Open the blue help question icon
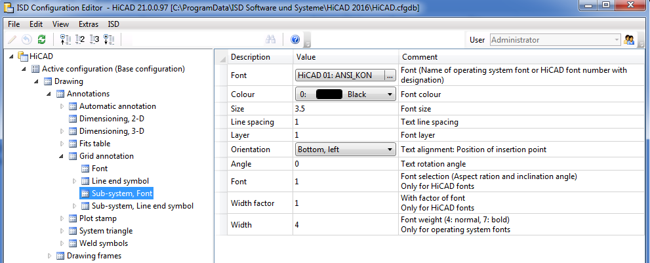Image resolution: width=650 pixels, height=263 pixels. click(x=295, y=39)
